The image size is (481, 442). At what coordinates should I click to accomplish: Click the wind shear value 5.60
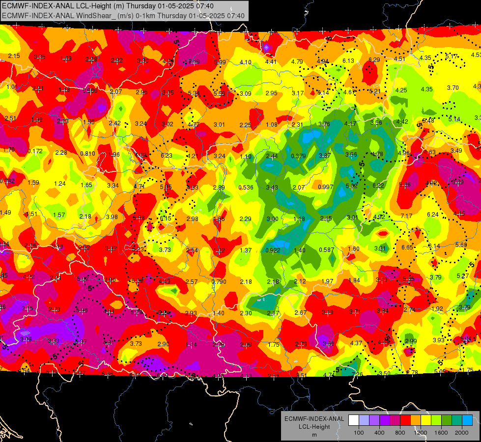click(461, 245)
